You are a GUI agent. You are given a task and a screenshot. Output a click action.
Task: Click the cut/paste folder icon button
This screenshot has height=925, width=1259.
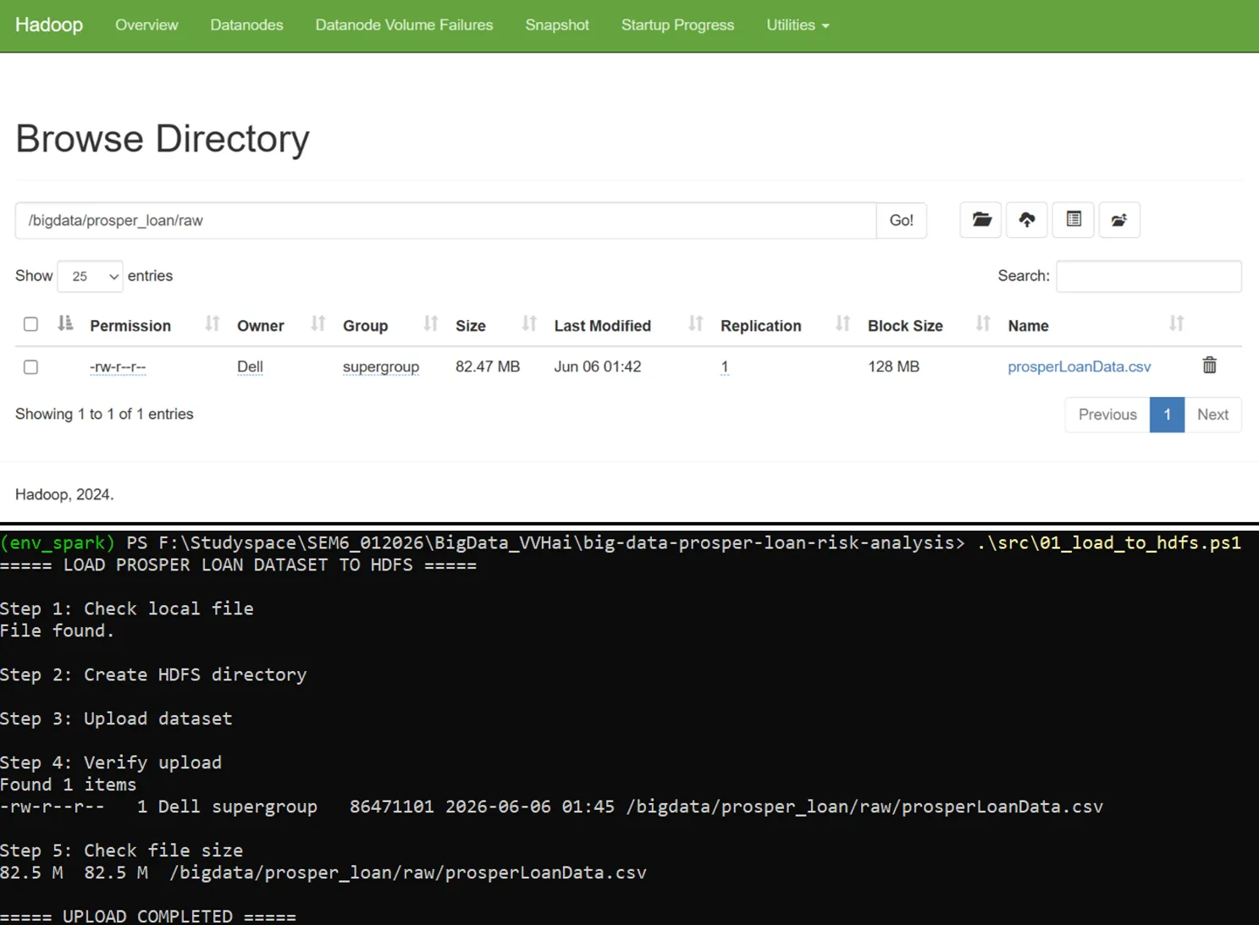click(x=1119, y=220)
